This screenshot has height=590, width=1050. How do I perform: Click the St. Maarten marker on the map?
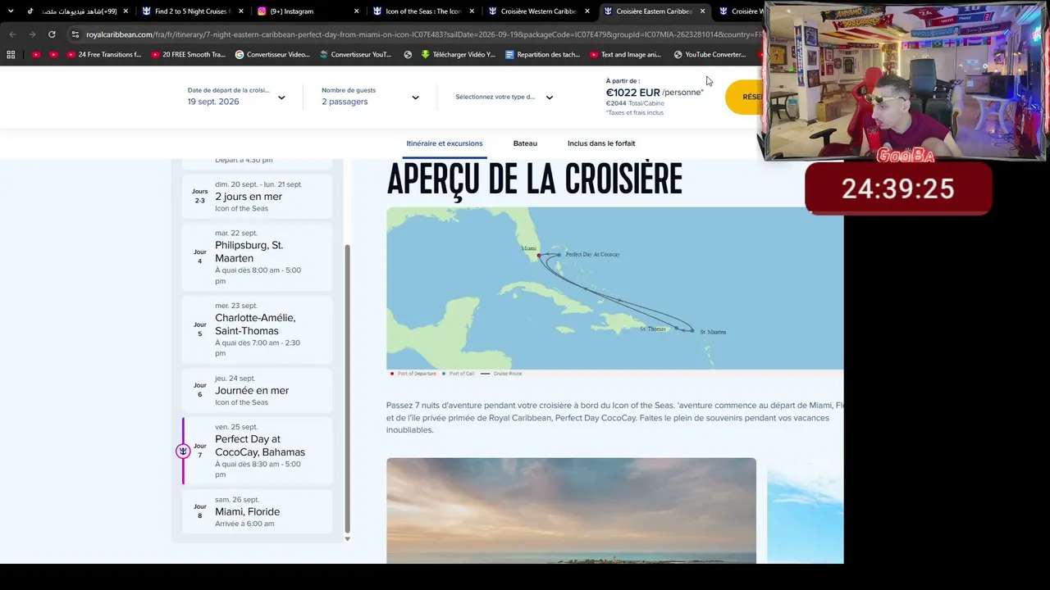(692, 331)
